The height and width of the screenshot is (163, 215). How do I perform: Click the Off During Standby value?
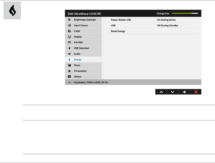[167, 25]
